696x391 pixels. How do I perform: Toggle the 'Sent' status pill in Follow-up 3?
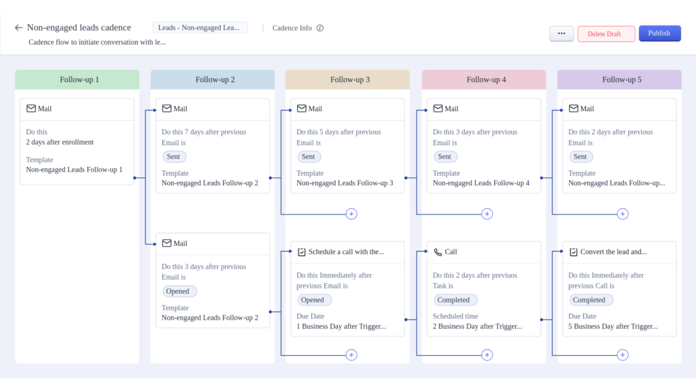pos(309,156)
